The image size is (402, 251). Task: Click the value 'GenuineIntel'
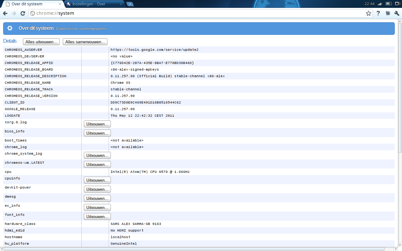(124, 243)
